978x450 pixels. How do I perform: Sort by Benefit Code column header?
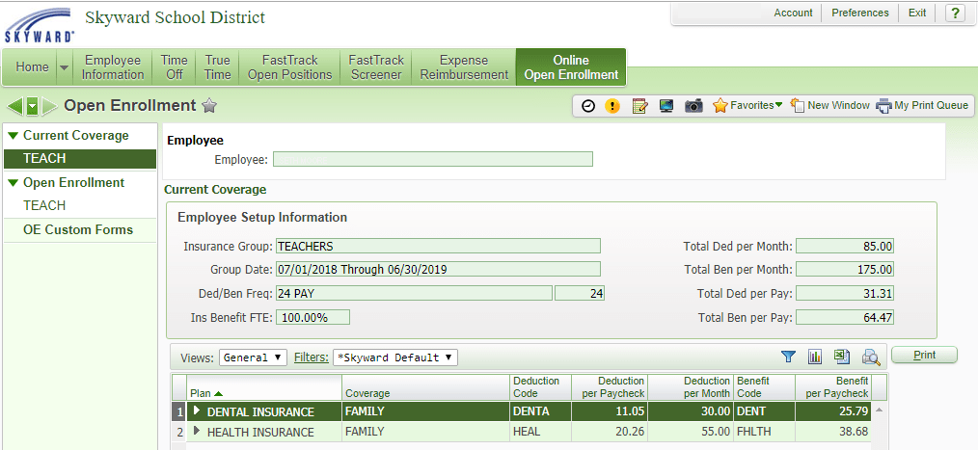tap(765, 387)
